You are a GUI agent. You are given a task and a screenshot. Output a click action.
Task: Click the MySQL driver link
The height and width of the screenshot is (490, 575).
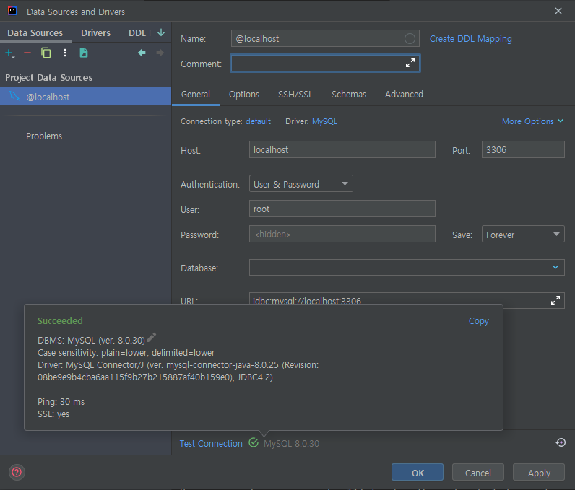324,121
